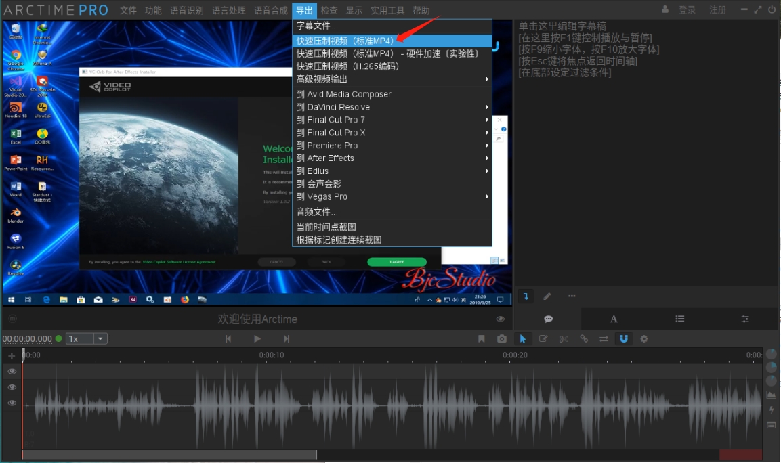Select the scissors cut tool

pyautogui.click(x=564, y=339)
